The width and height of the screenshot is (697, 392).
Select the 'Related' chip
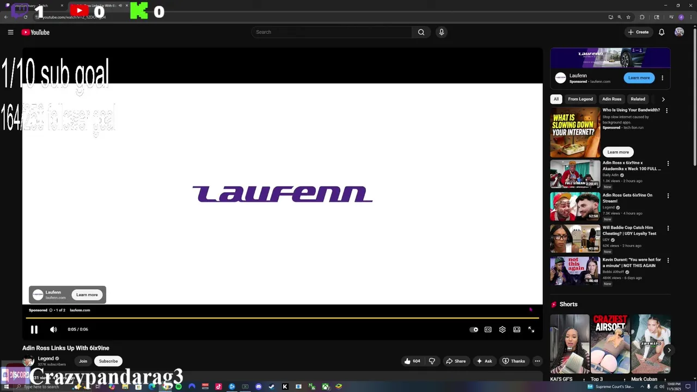click(638, 99)
